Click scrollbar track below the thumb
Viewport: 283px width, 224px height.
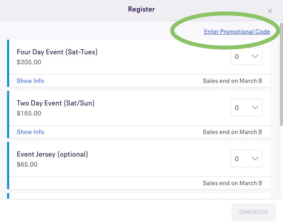(x=281, y=167)
